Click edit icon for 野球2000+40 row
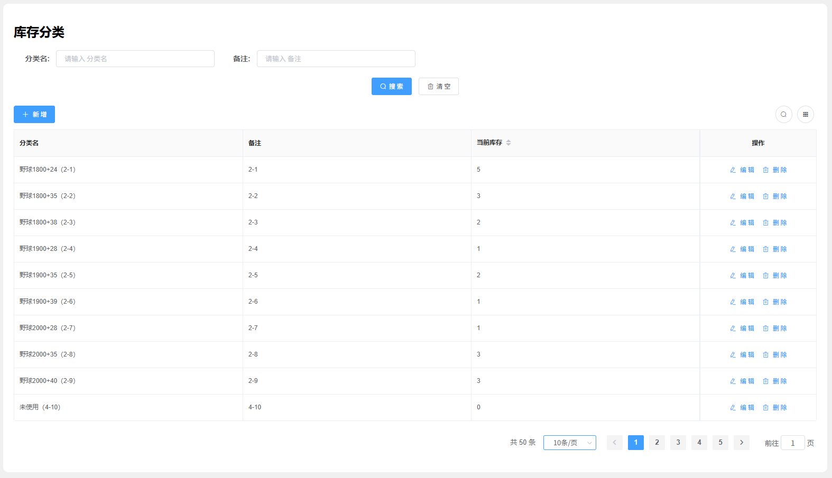The image size is (832, 478). click(733, 381)
